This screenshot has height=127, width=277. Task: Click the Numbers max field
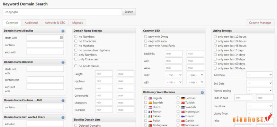coord(126,110)
